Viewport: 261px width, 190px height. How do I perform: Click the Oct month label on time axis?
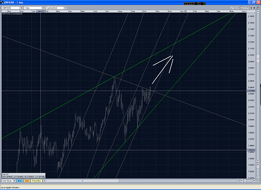pyautogui.click(x=144, y=11)
